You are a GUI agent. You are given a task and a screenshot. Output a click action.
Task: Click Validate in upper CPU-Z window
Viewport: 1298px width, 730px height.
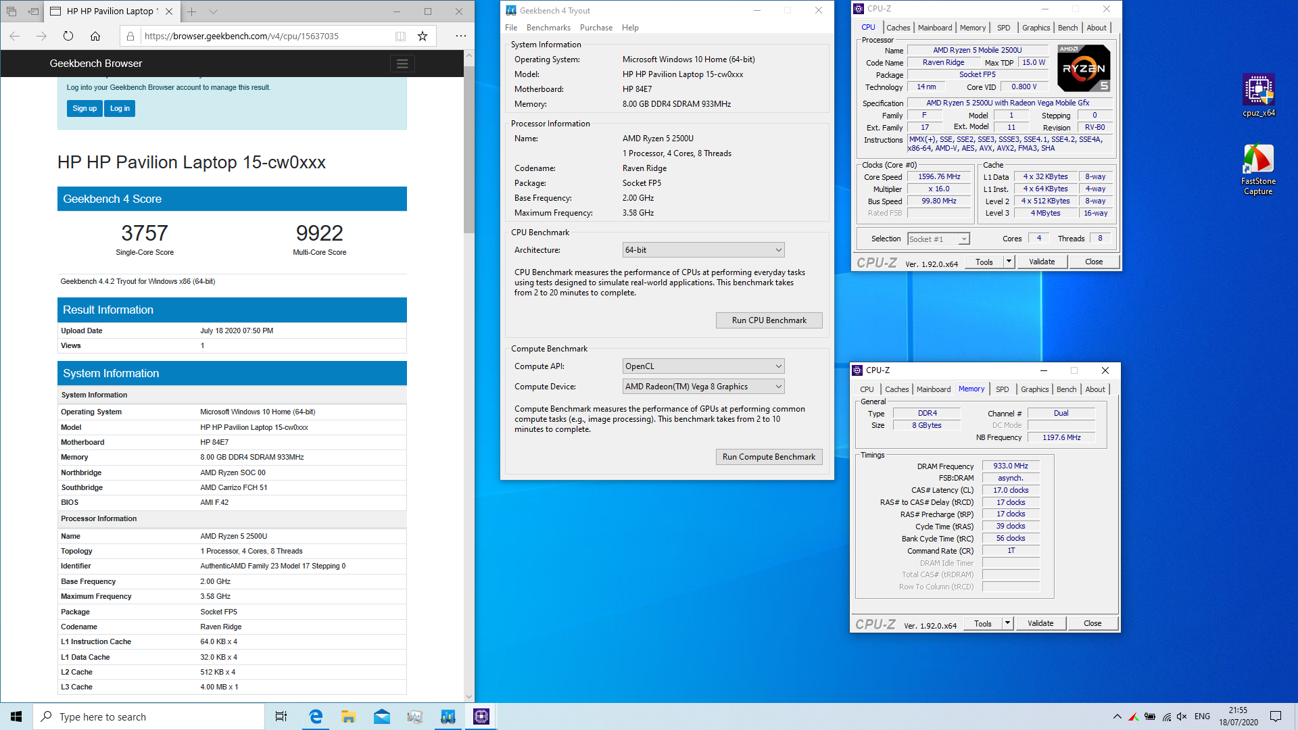(x=1041, y=262)
